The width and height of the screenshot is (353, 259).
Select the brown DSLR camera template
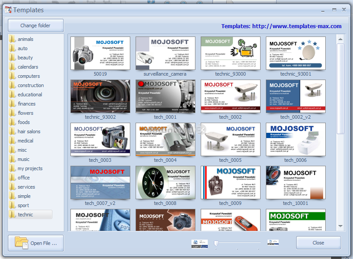click(165, 220)
